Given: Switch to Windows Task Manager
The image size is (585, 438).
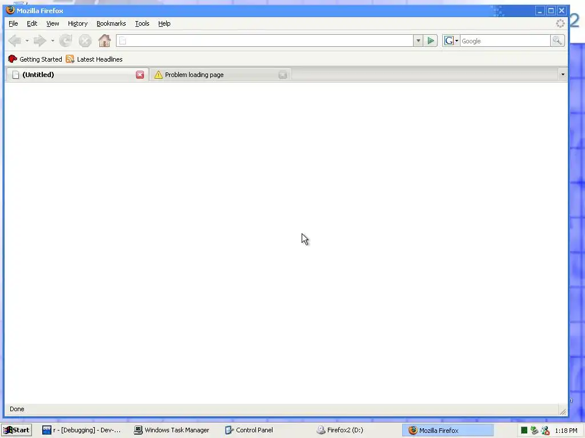Looking at the screenshot, I should point(172,430).
